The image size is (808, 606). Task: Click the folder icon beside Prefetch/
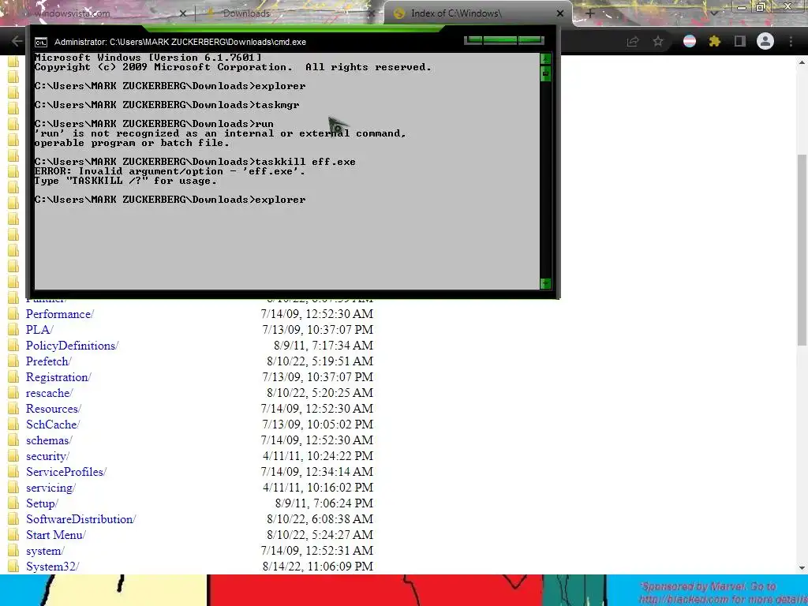pyautogui.click(x=13, y=361)
